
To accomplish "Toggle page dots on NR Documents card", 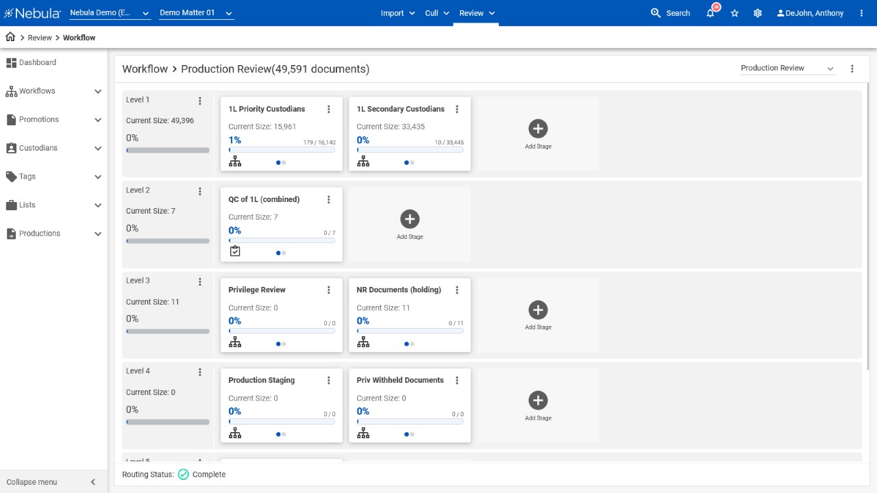I will coord(409,344).
